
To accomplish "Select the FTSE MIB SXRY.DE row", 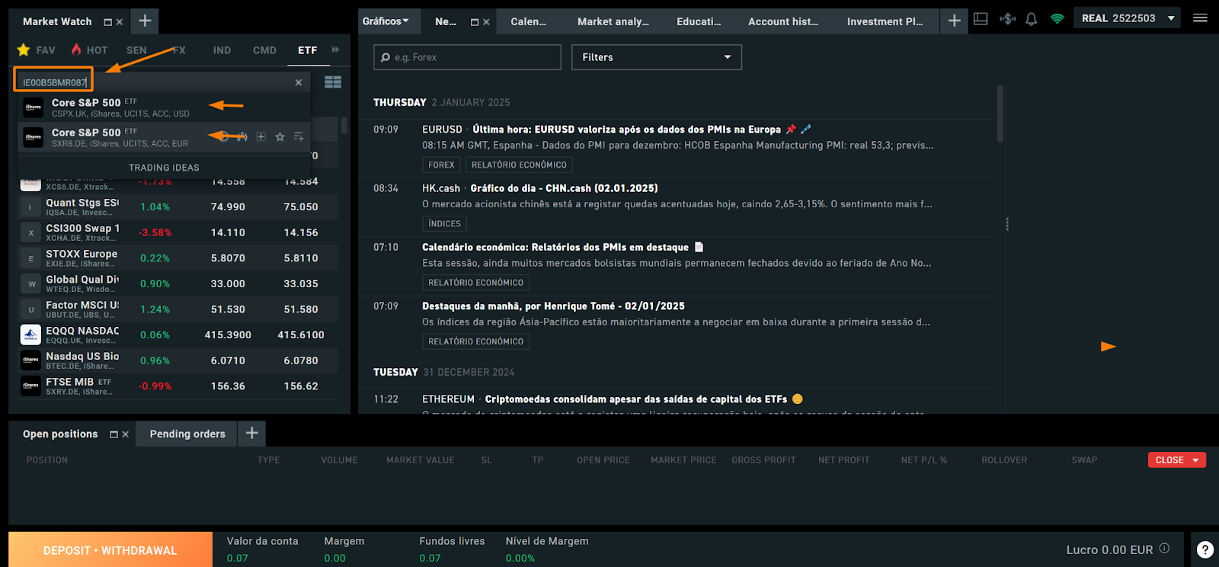I will click(178, 386).
